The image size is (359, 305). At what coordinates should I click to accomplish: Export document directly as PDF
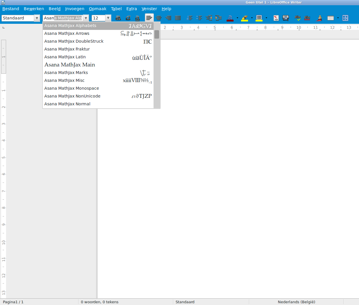[276, 18]
